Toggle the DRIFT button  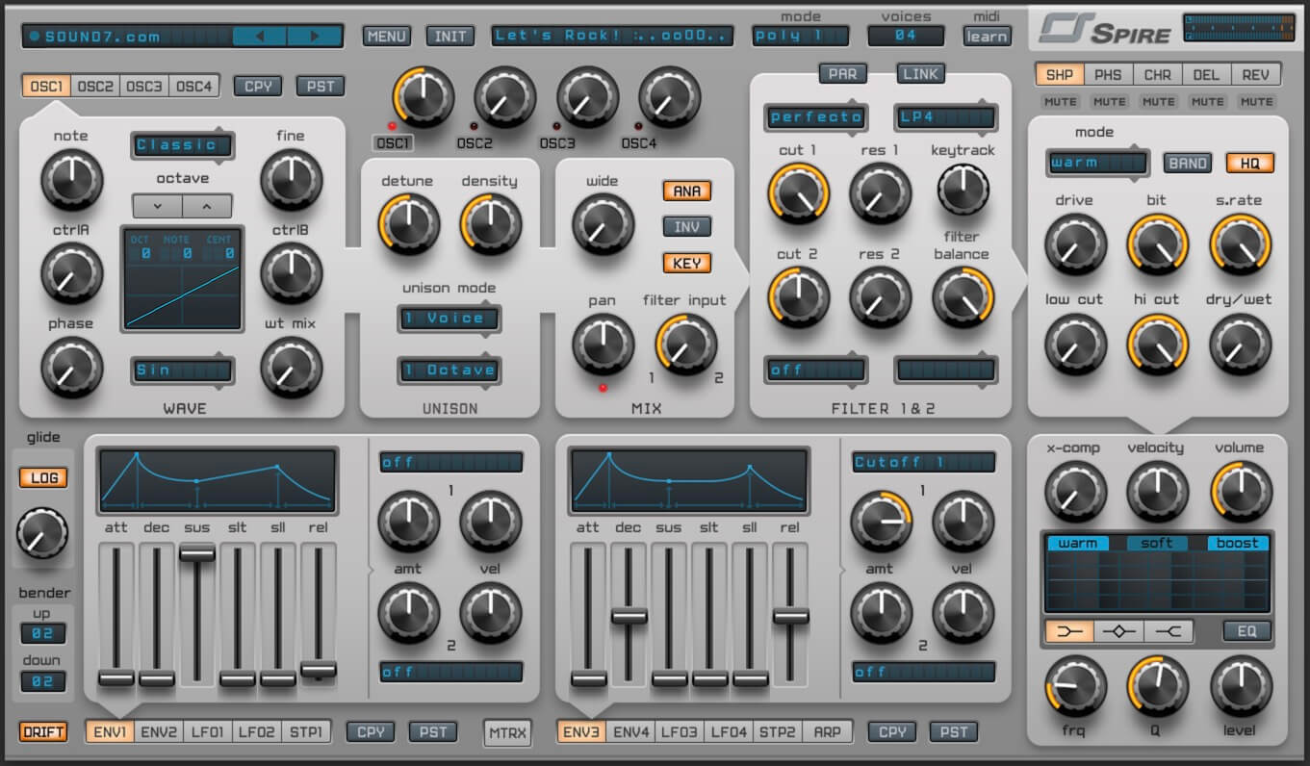[43, 732]
